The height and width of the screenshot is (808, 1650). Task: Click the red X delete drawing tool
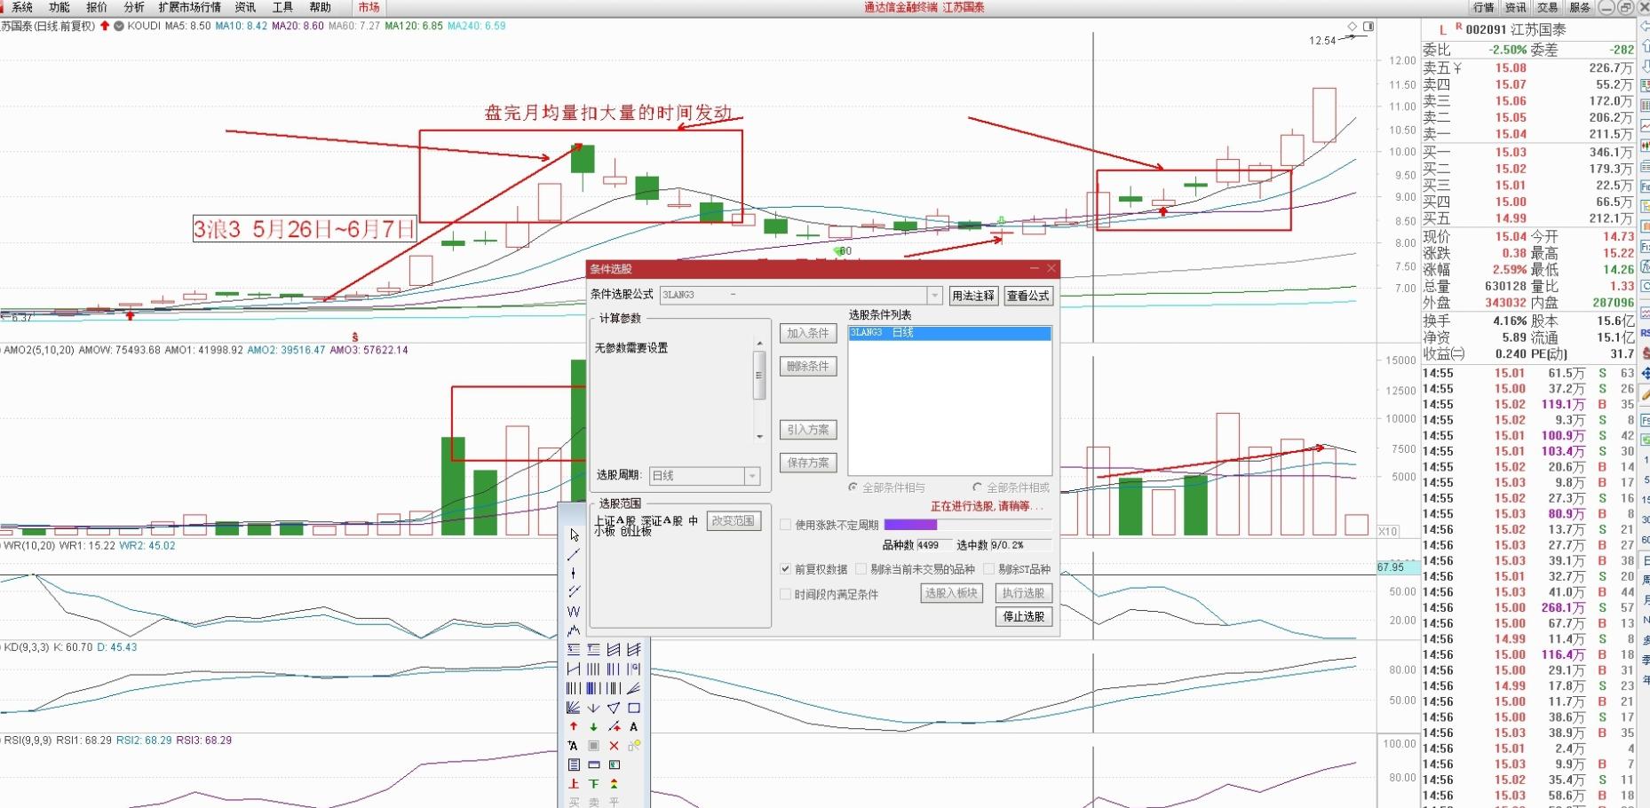pyautogui.click(x=614, y=746)
